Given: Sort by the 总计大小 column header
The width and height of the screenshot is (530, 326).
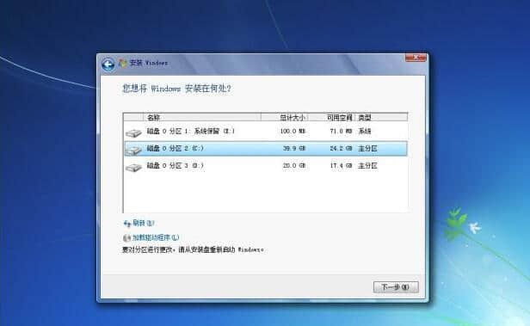Looking at the screenshot, I should coord(284,117).
